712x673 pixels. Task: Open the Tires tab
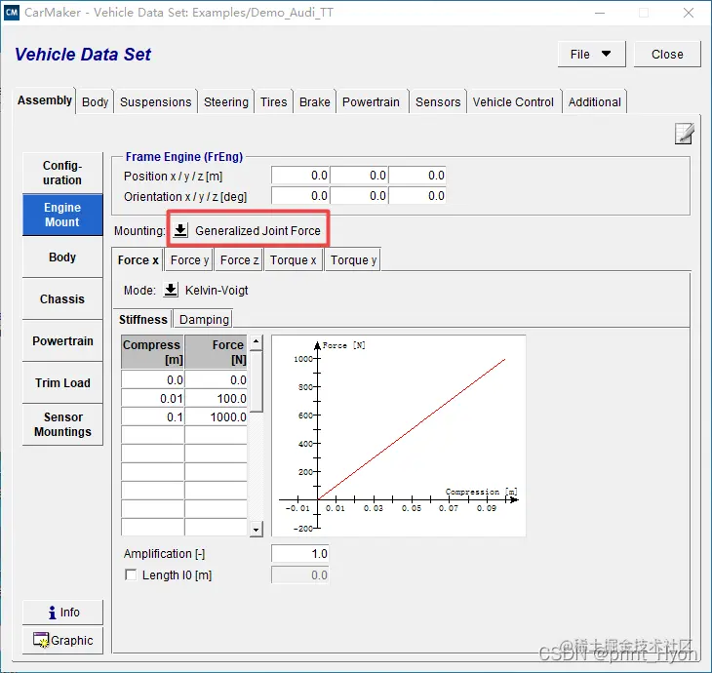pyautogui.click(x=273, y=101)
